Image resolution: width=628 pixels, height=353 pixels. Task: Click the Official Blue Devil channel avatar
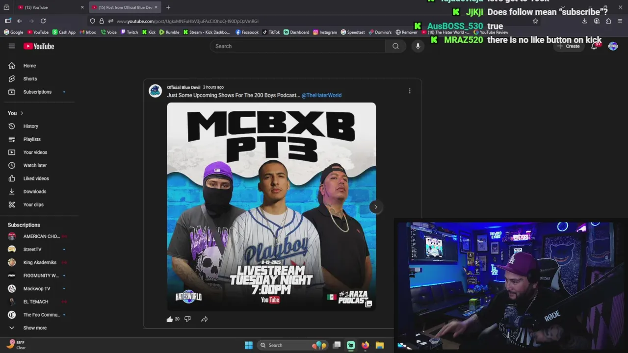156,91
